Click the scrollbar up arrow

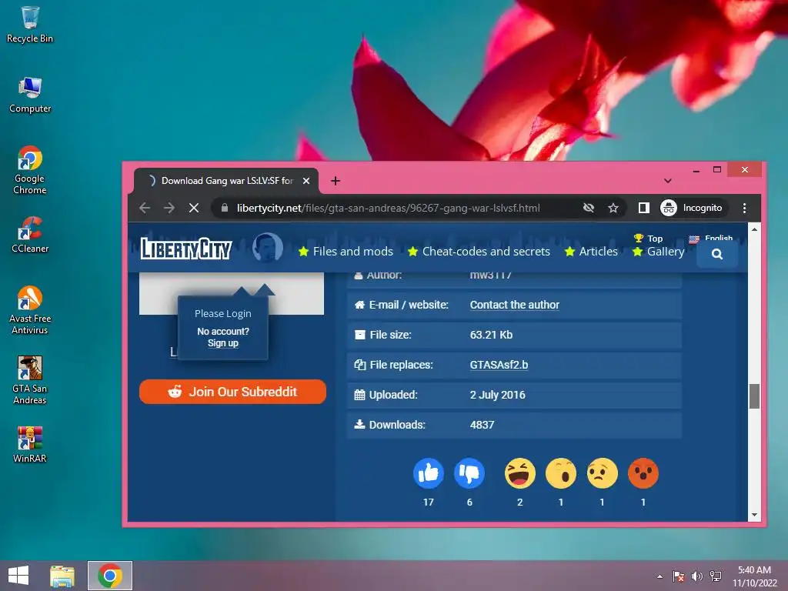click(x=754, y=229)
